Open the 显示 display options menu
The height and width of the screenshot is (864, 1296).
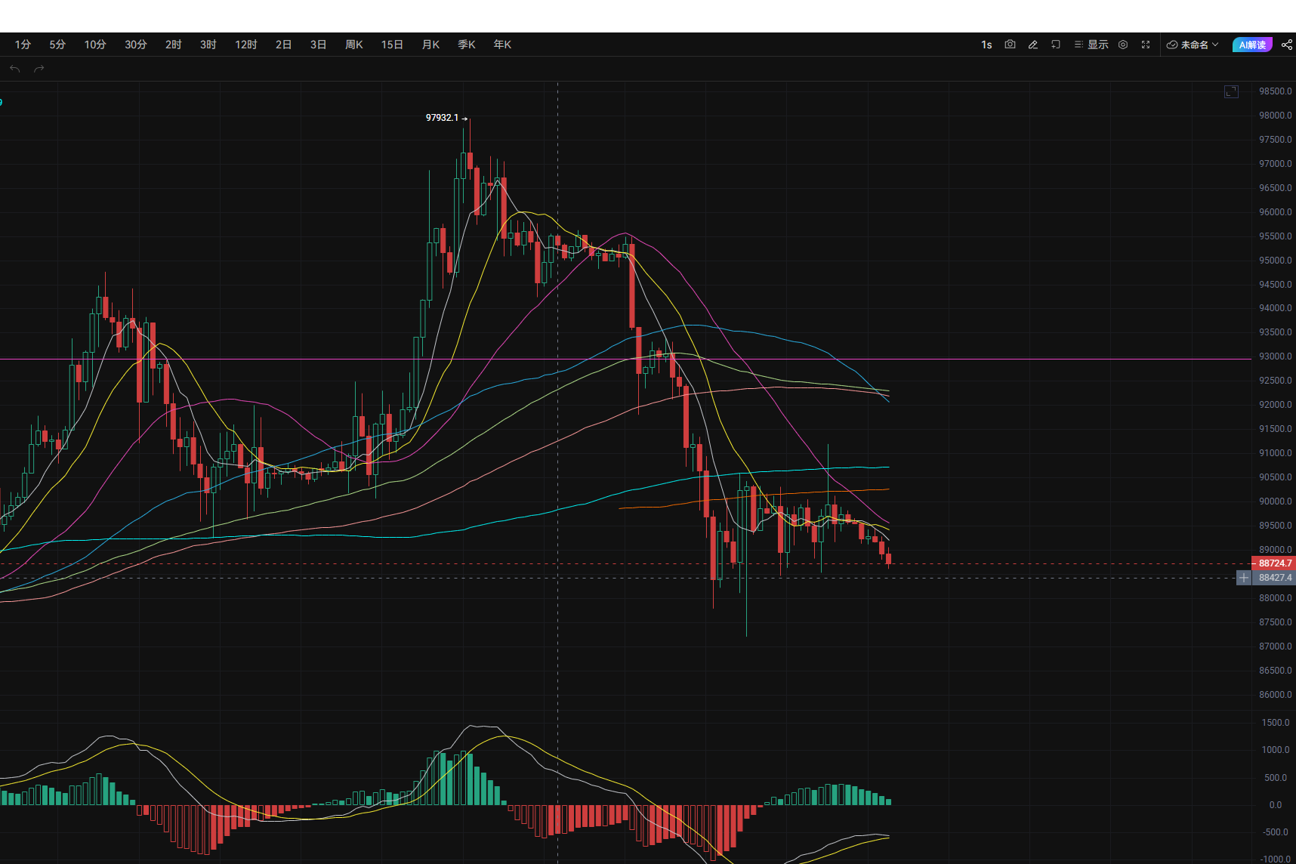pyautogui.click(x=1091, y=45)
